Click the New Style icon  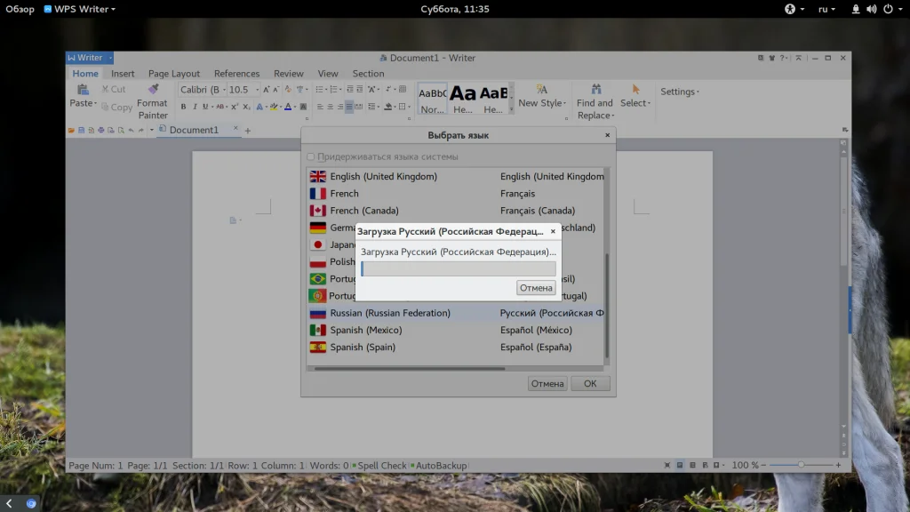coord(540,90)
